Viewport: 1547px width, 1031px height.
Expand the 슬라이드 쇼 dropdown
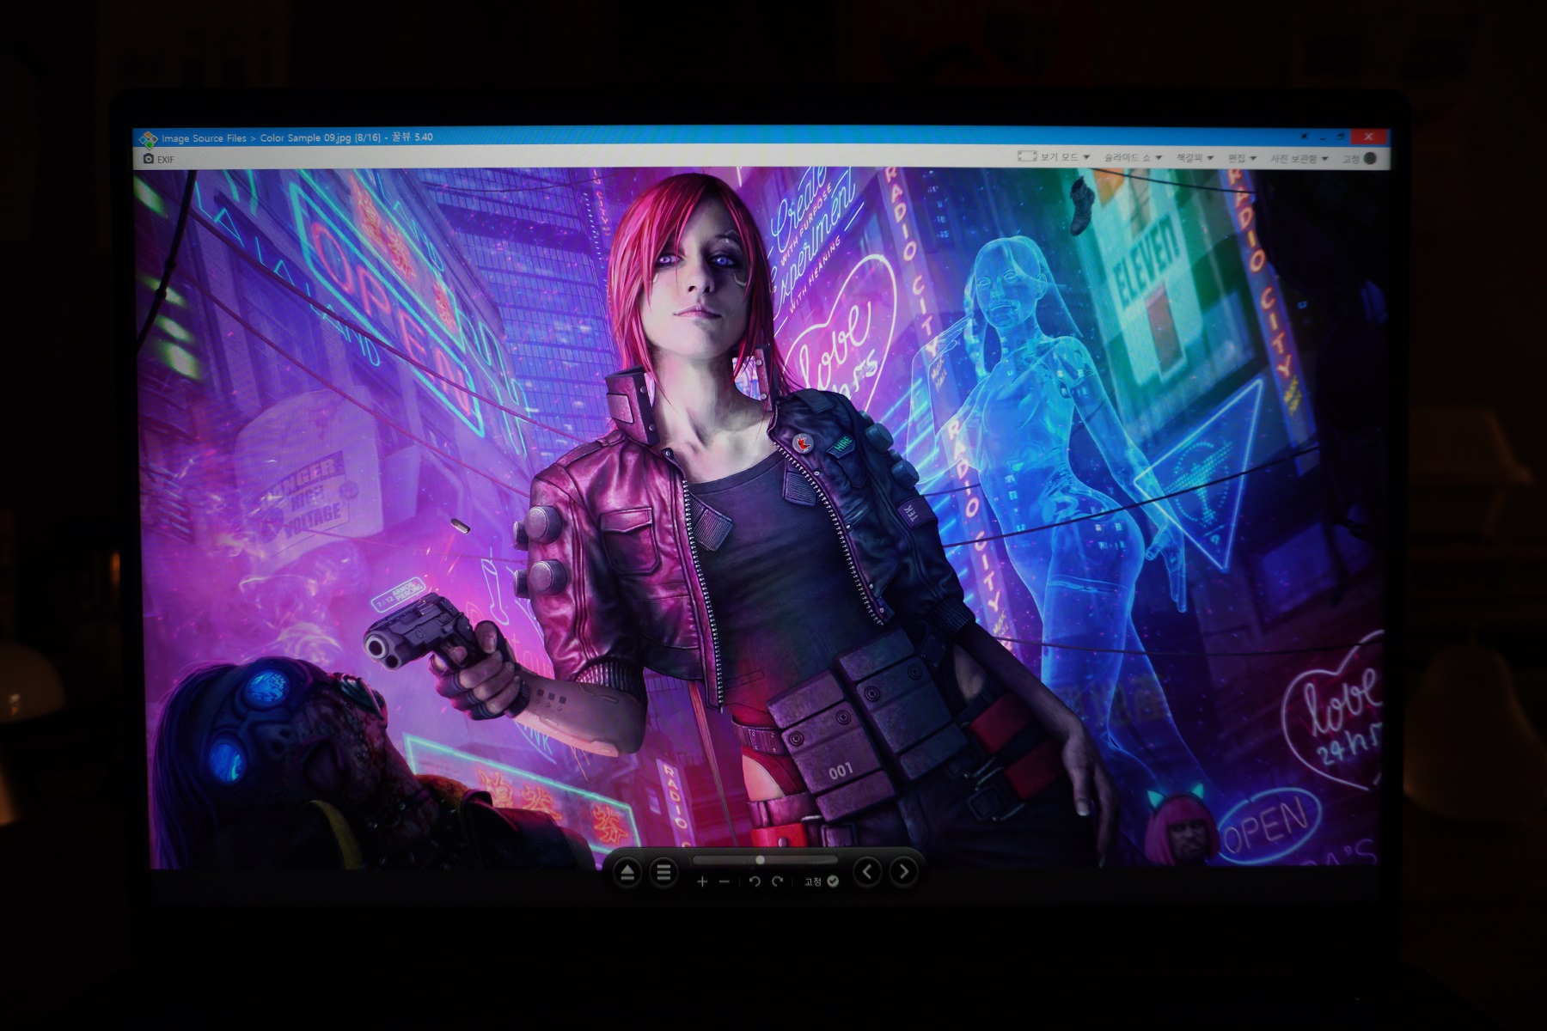coord(1133,157)
